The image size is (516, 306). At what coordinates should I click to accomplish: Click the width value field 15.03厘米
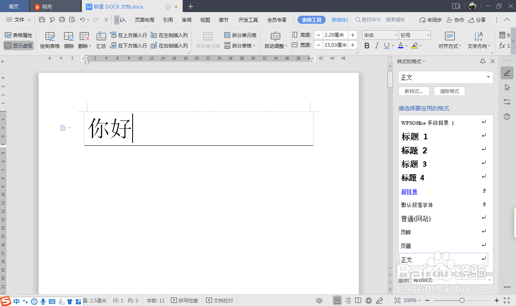coord(335,45)
